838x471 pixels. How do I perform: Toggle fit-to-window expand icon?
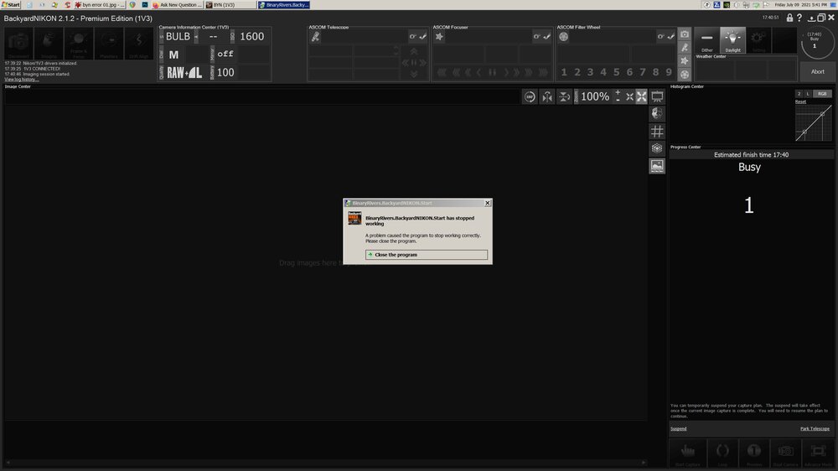pos(641,96)
